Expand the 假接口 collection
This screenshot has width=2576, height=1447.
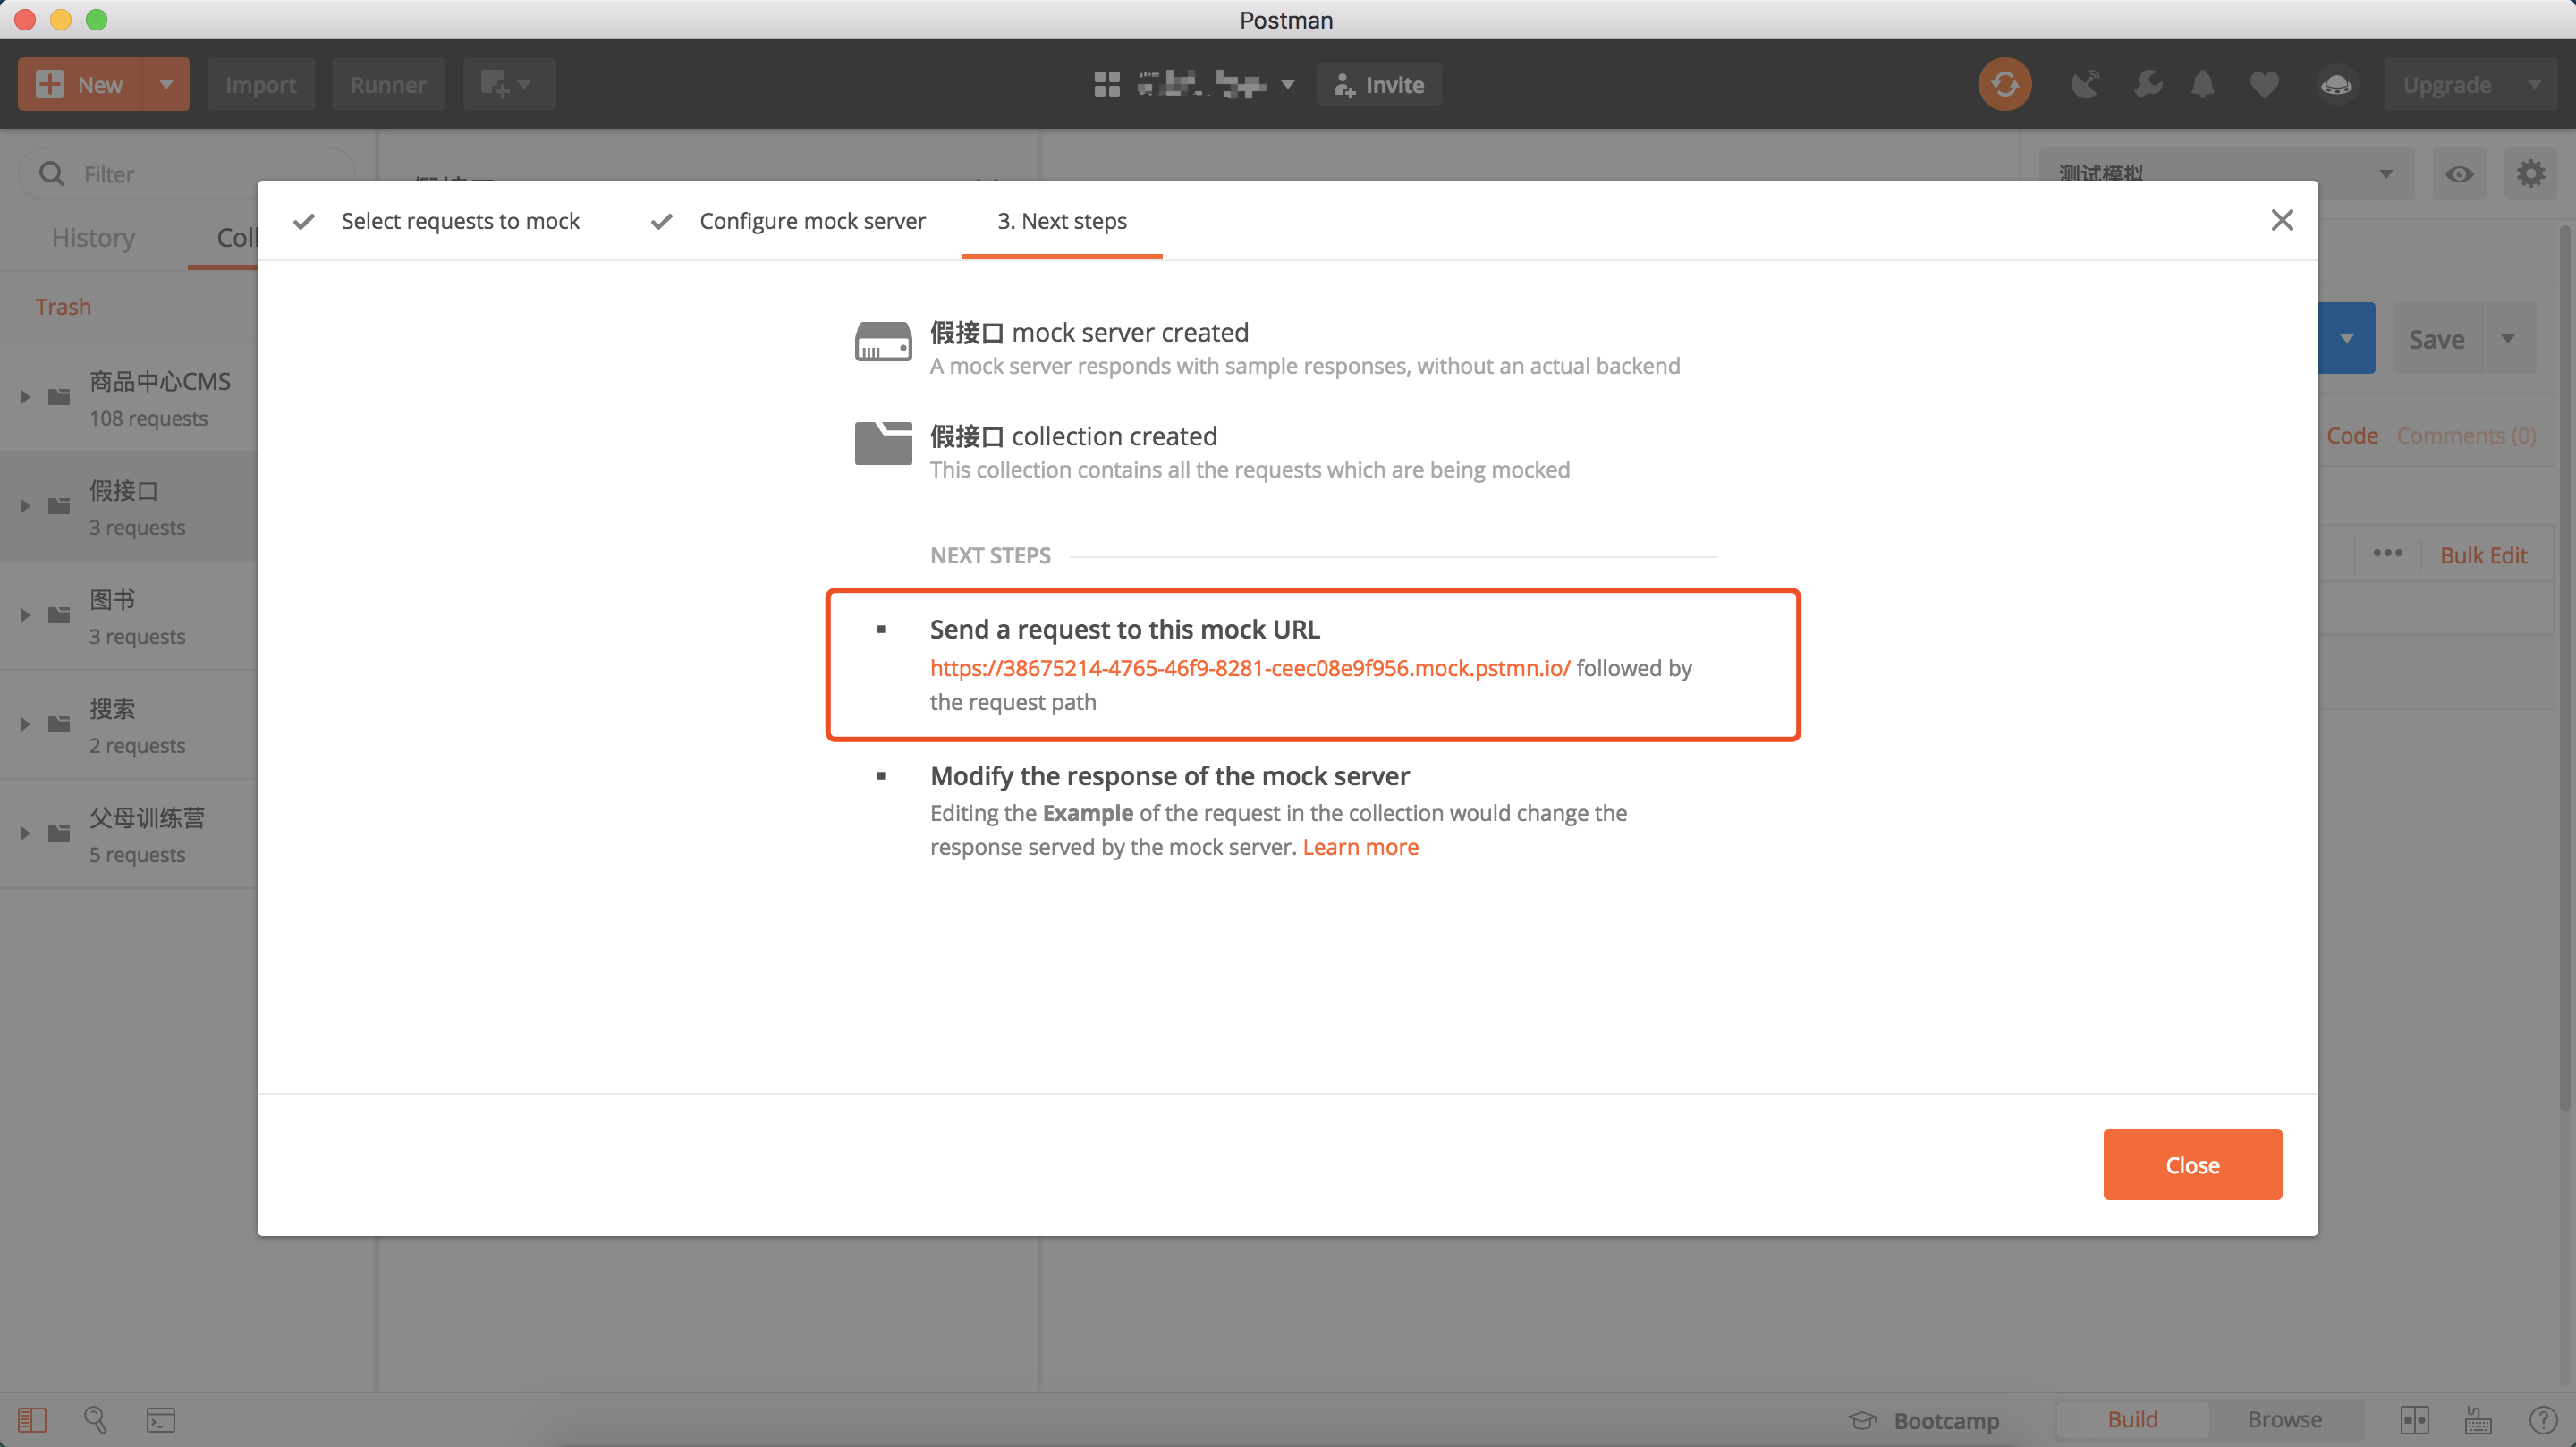pyautogui.click(x=25, y=506)
